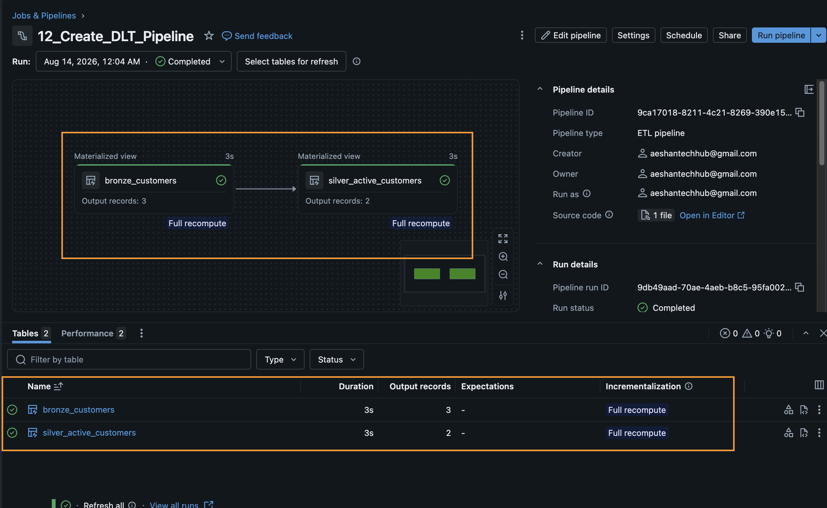Click the Incrementalization info icon
This screenshot has height=508, width=827.
[x=689, y=386]
